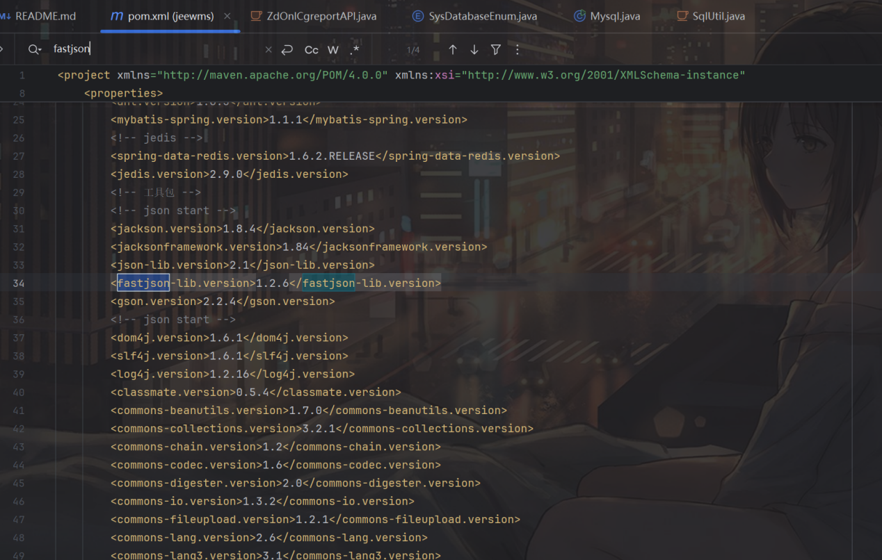The height and width of the screenshot is (560, 882).
Task: Expand the replace field chevron
Action: click(x=2, y=49)
